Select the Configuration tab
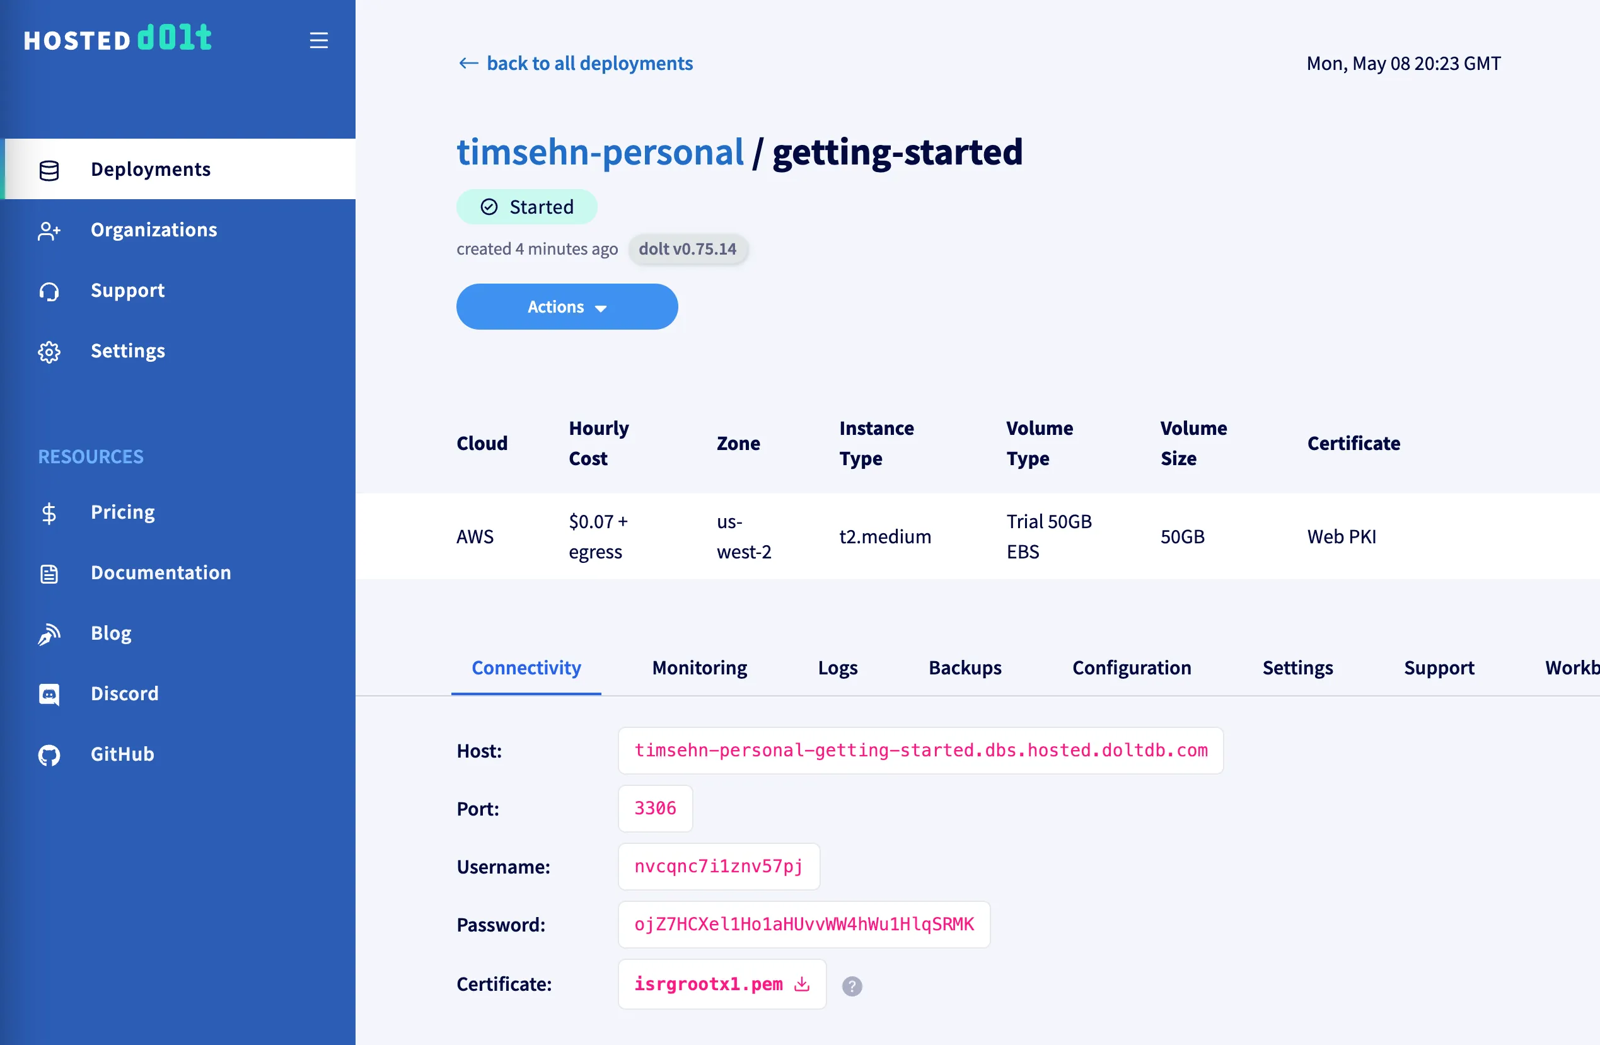 point(1132,668)
